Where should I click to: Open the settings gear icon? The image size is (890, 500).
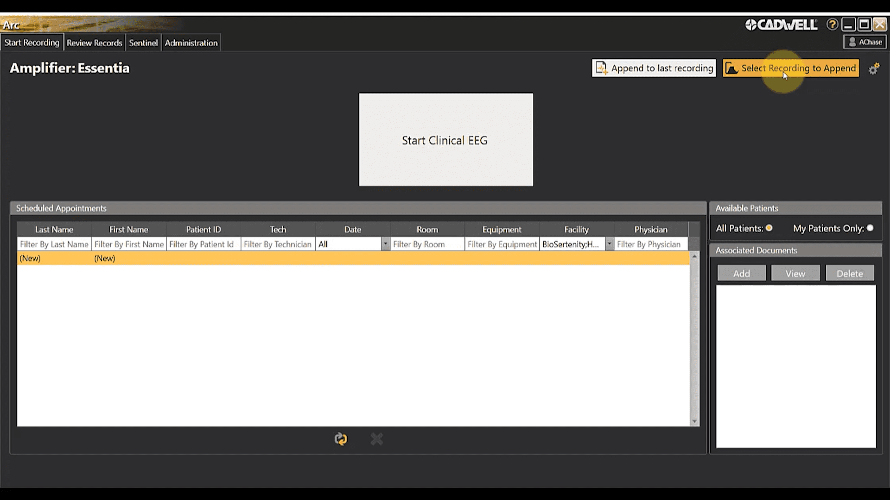874,68
